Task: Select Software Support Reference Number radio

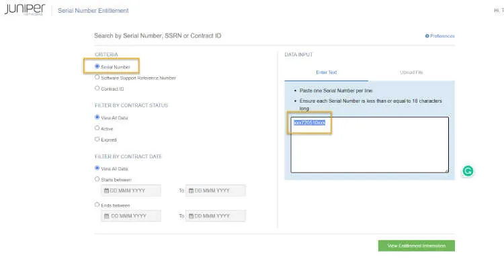Action: pos(97,77)
